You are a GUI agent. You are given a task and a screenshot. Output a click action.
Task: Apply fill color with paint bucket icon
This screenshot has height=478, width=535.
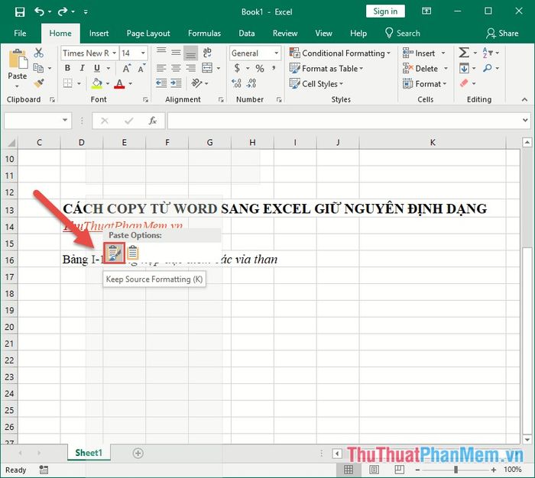coord(97,83)
